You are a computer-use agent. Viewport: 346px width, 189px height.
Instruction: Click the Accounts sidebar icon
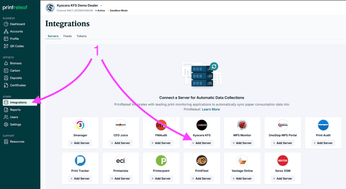(6, 31)
